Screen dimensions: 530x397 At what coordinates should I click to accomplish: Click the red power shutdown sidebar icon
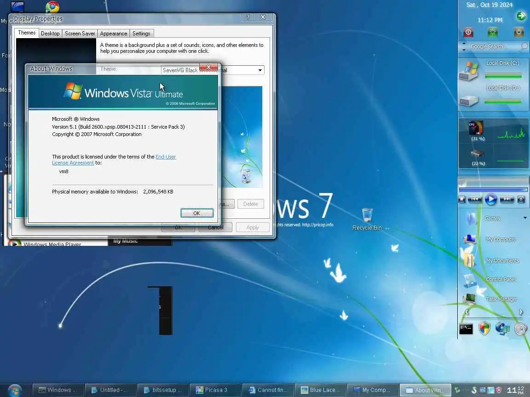tap(468, 33)
